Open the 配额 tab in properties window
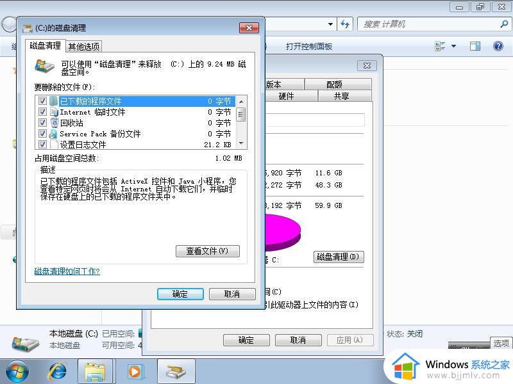 pos(338,84)
